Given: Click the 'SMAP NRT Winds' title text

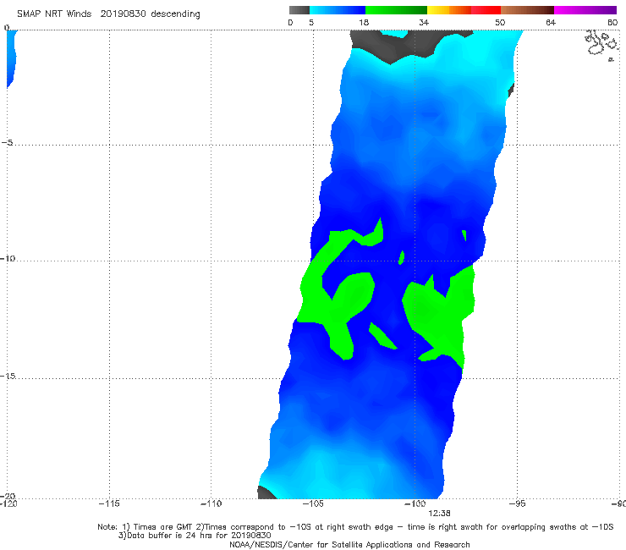Looking at the screenshot, I should pos(54,14).
